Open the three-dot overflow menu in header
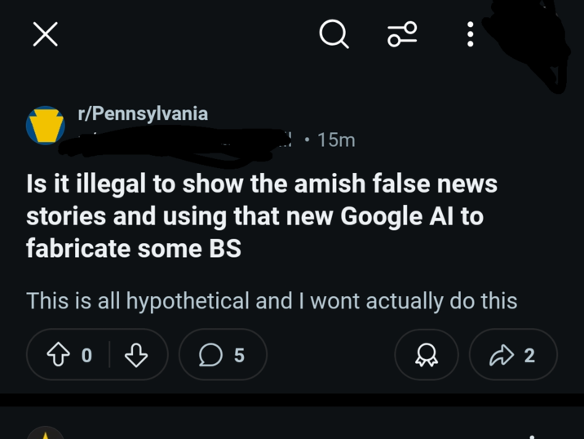584x439 pixels. coord(470,34)
